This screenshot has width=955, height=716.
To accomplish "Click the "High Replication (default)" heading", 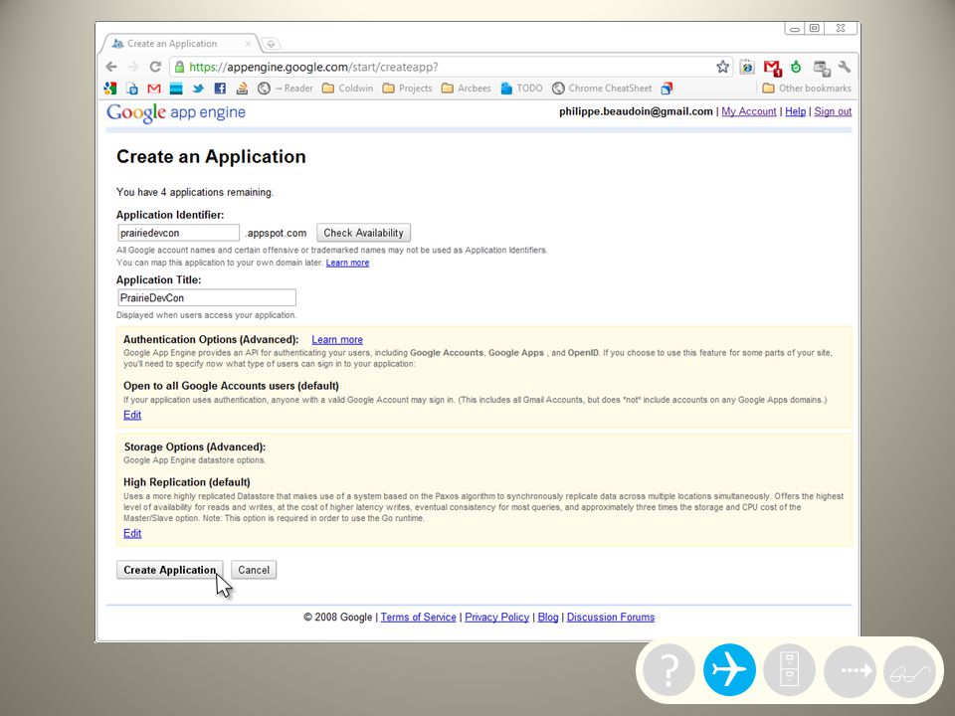I will pyautogui.click(x=187, y=482).
